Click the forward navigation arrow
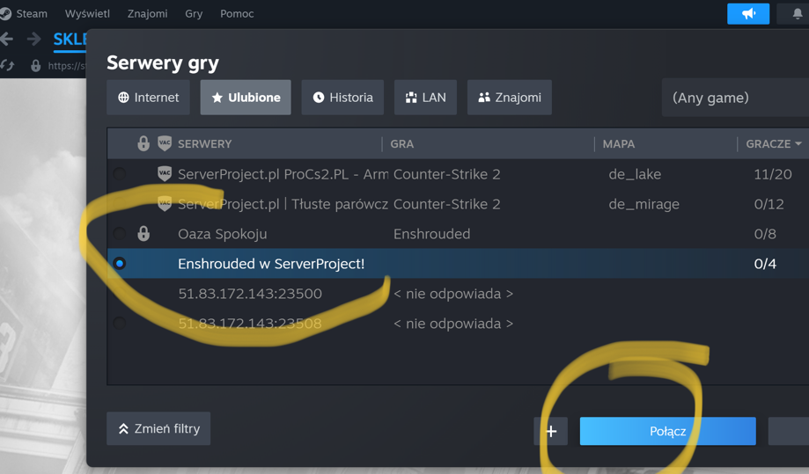This screenshot has height=474, width=809. 33,39
